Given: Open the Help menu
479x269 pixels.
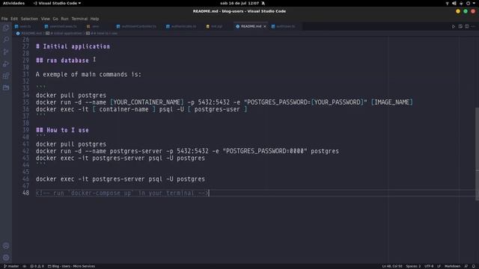Looking at the screenshot, I should pyautogui.click(x=94, y=19).
